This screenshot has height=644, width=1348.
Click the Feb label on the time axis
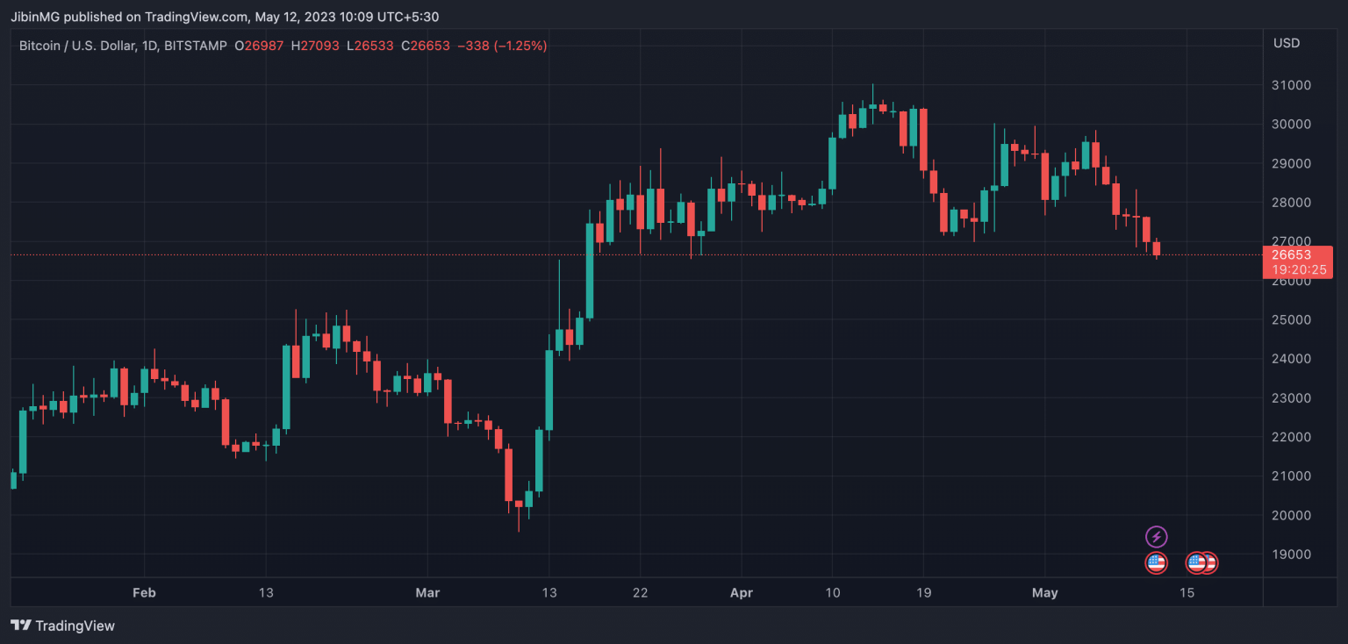(x=144, y=593)
